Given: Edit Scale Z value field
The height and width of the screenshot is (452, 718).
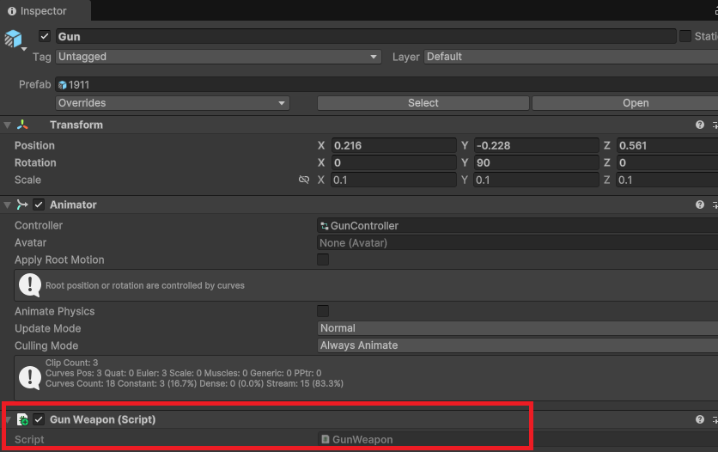Looking at the screenshot, I should (667, 180).
